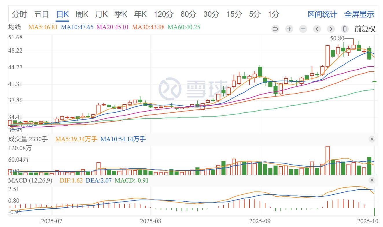Zoom in the chart with plus icon
This screenshot has height=227, width=383.
tap(289, 29)
